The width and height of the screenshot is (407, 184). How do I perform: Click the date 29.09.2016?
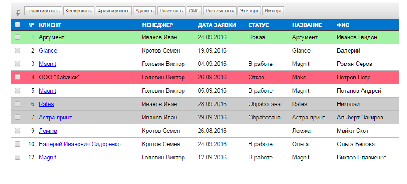212,118
